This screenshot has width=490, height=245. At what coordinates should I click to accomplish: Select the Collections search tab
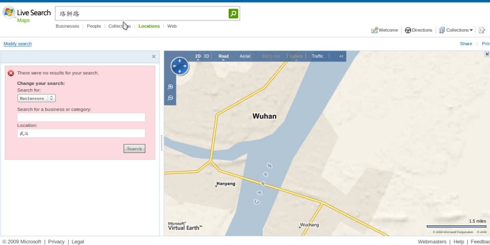pos(119,26)
